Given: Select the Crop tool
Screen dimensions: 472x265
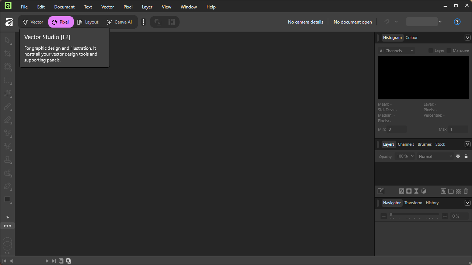Looking at the screenshot, I should pyautogui.click(x=7, y=53).
